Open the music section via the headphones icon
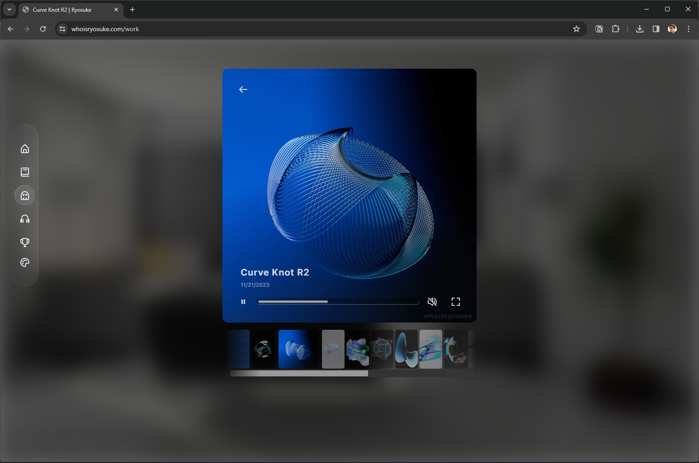This screenshot has width=699, height=463. pos(25,219)
